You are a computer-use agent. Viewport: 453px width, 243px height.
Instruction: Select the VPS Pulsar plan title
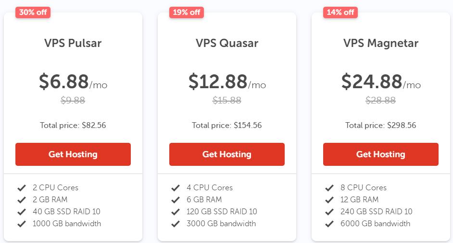[x=73, y=43]
